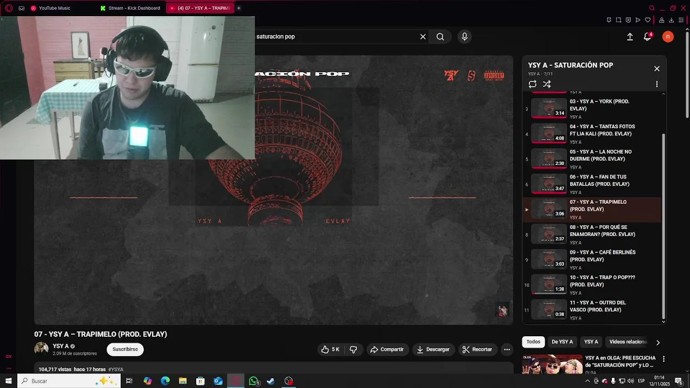Open YouTube notifications bell
690x388 pixels.
point(648,37)
